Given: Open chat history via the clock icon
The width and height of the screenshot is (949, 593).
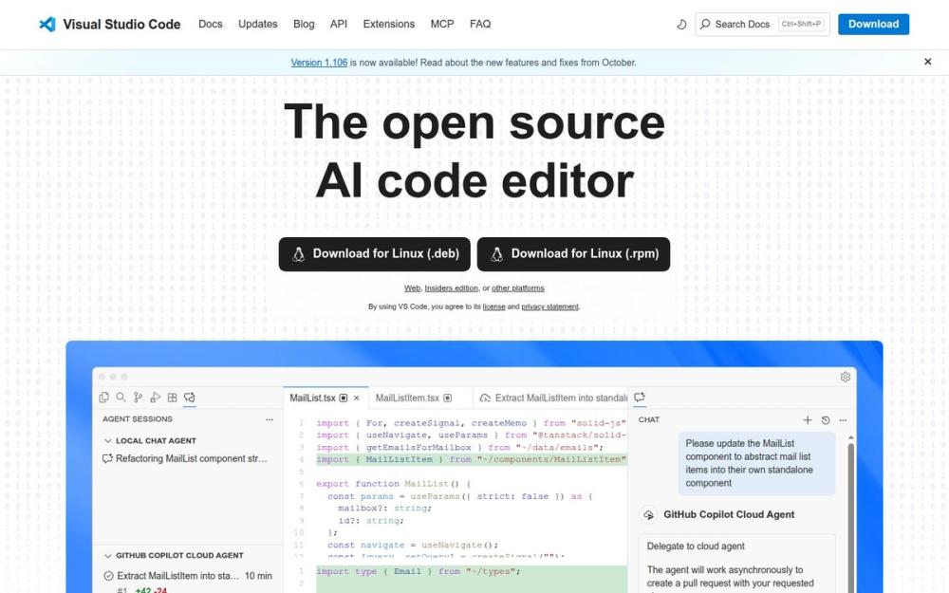Looking at the screenshot, I should (826, 420).
